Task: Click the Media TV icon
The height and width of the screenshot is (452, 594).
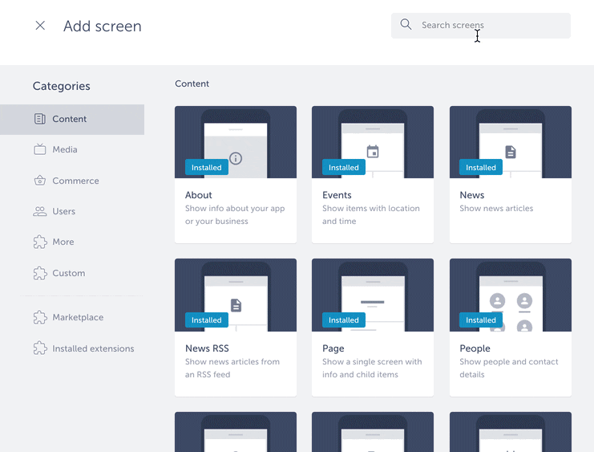Action: pos(40,149)
